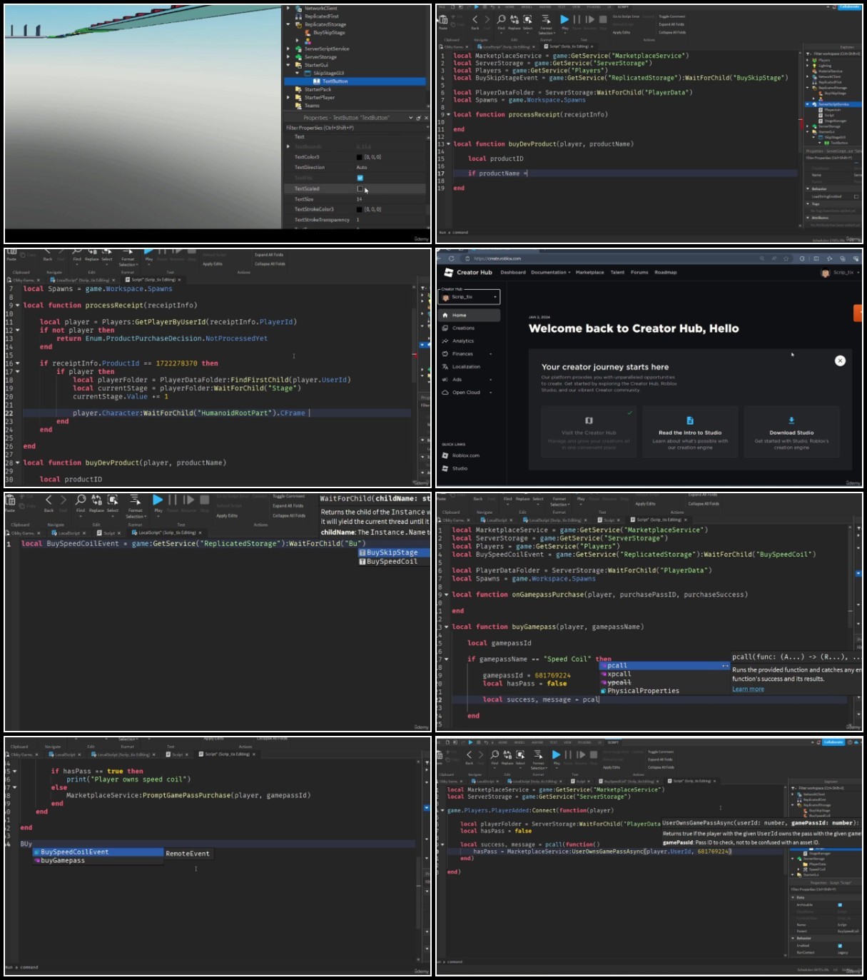
Task: Dismiss the creator journey card with X
Action: point(840,360)
